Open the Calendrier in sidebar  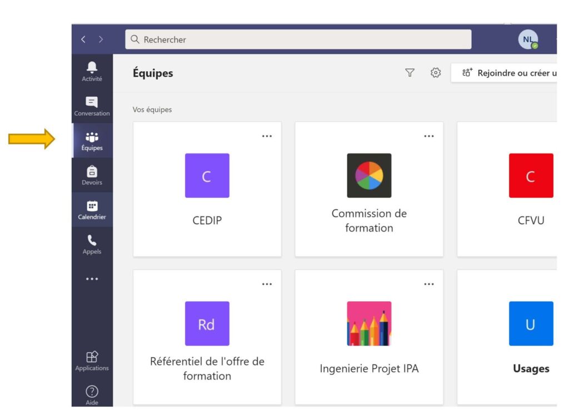(x=92, y=210)
